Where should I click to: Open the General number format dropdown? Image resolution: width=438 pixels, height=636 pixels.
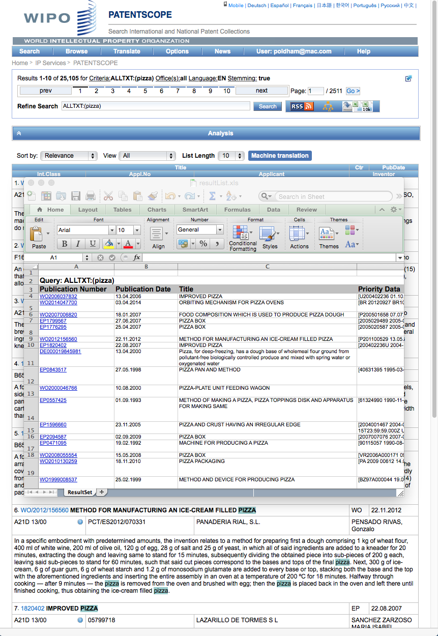220,230
